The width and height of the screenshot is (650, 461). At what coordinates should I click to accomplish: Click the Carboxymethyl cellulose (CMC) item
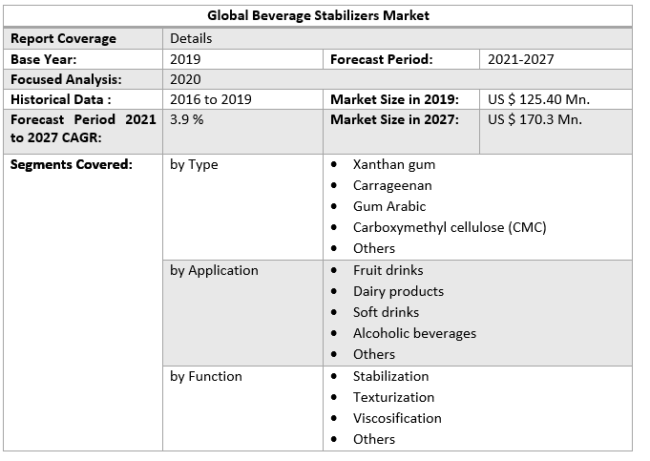pos(449,227)
